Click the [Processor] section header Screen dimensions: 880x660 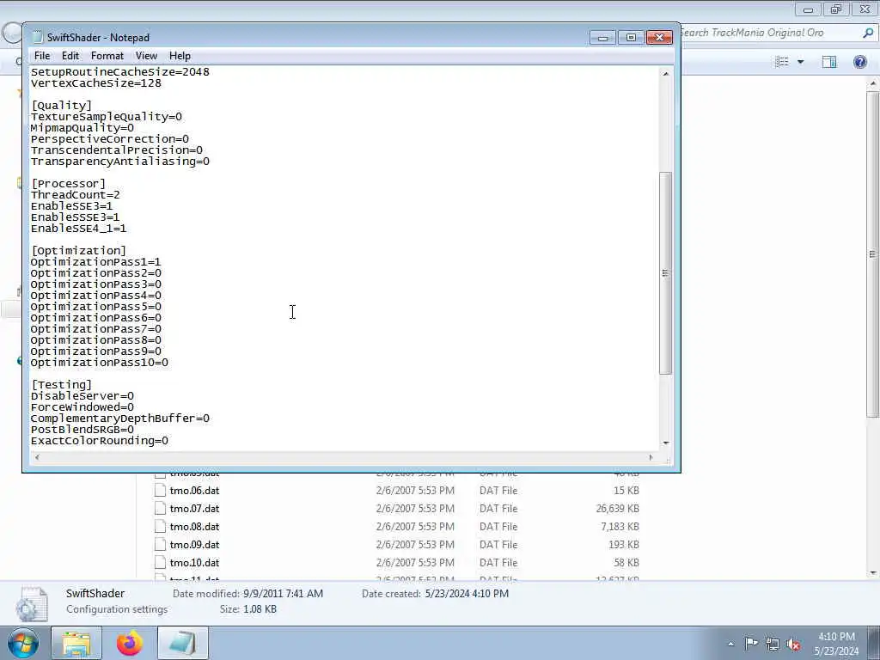pyautogui.click(x=68, y=184)
